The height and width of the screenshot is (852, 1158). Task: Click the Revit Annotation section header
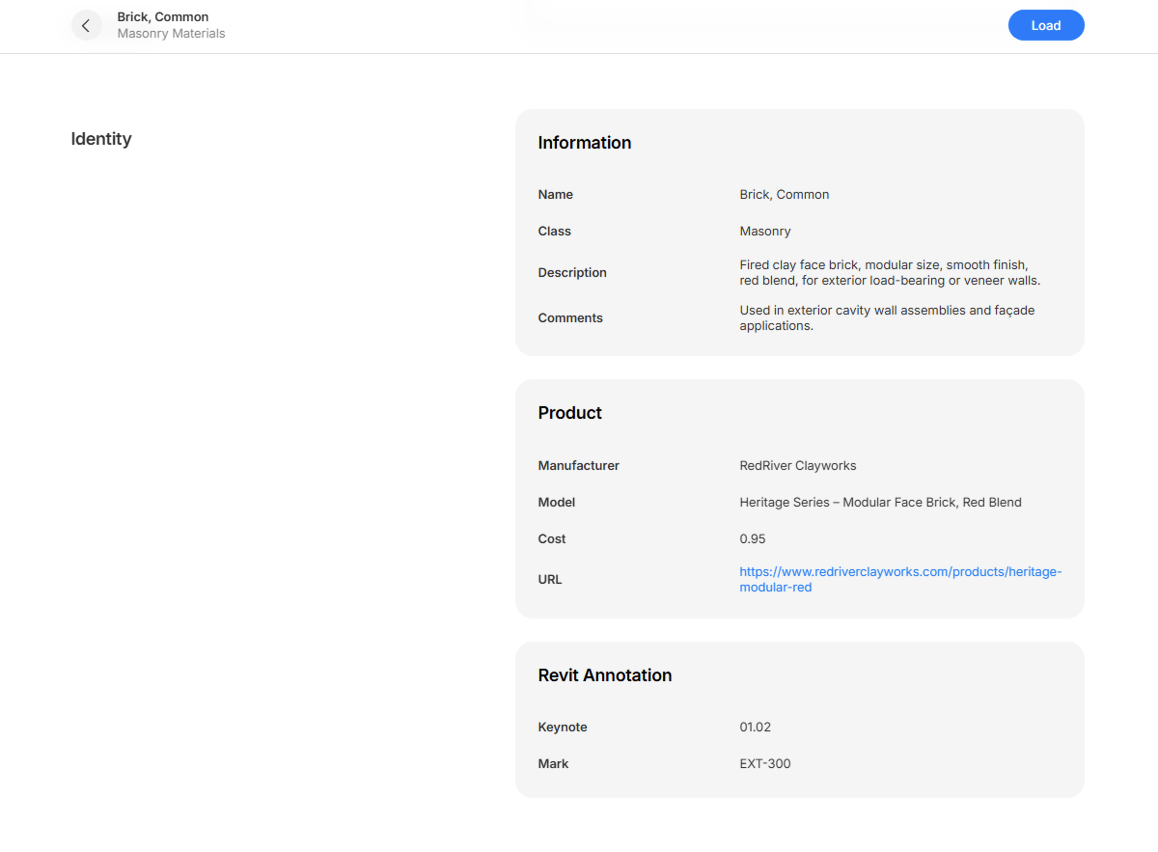(x=605, y=674)
